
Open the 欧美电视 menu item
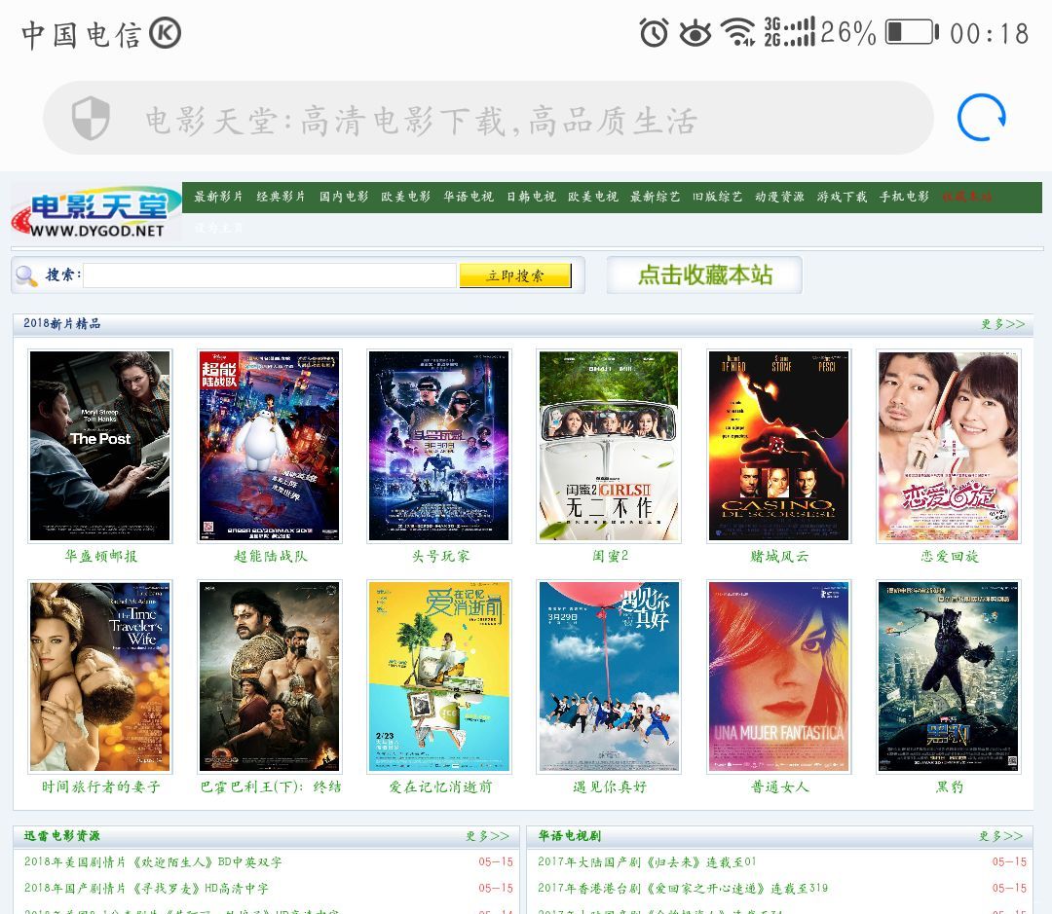(x=593, y=197)
